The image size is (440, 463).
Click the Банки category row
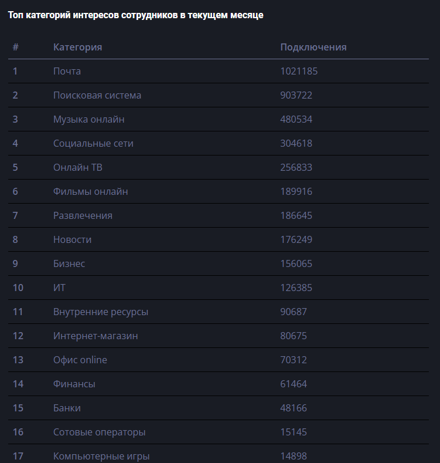coord(218,408)
